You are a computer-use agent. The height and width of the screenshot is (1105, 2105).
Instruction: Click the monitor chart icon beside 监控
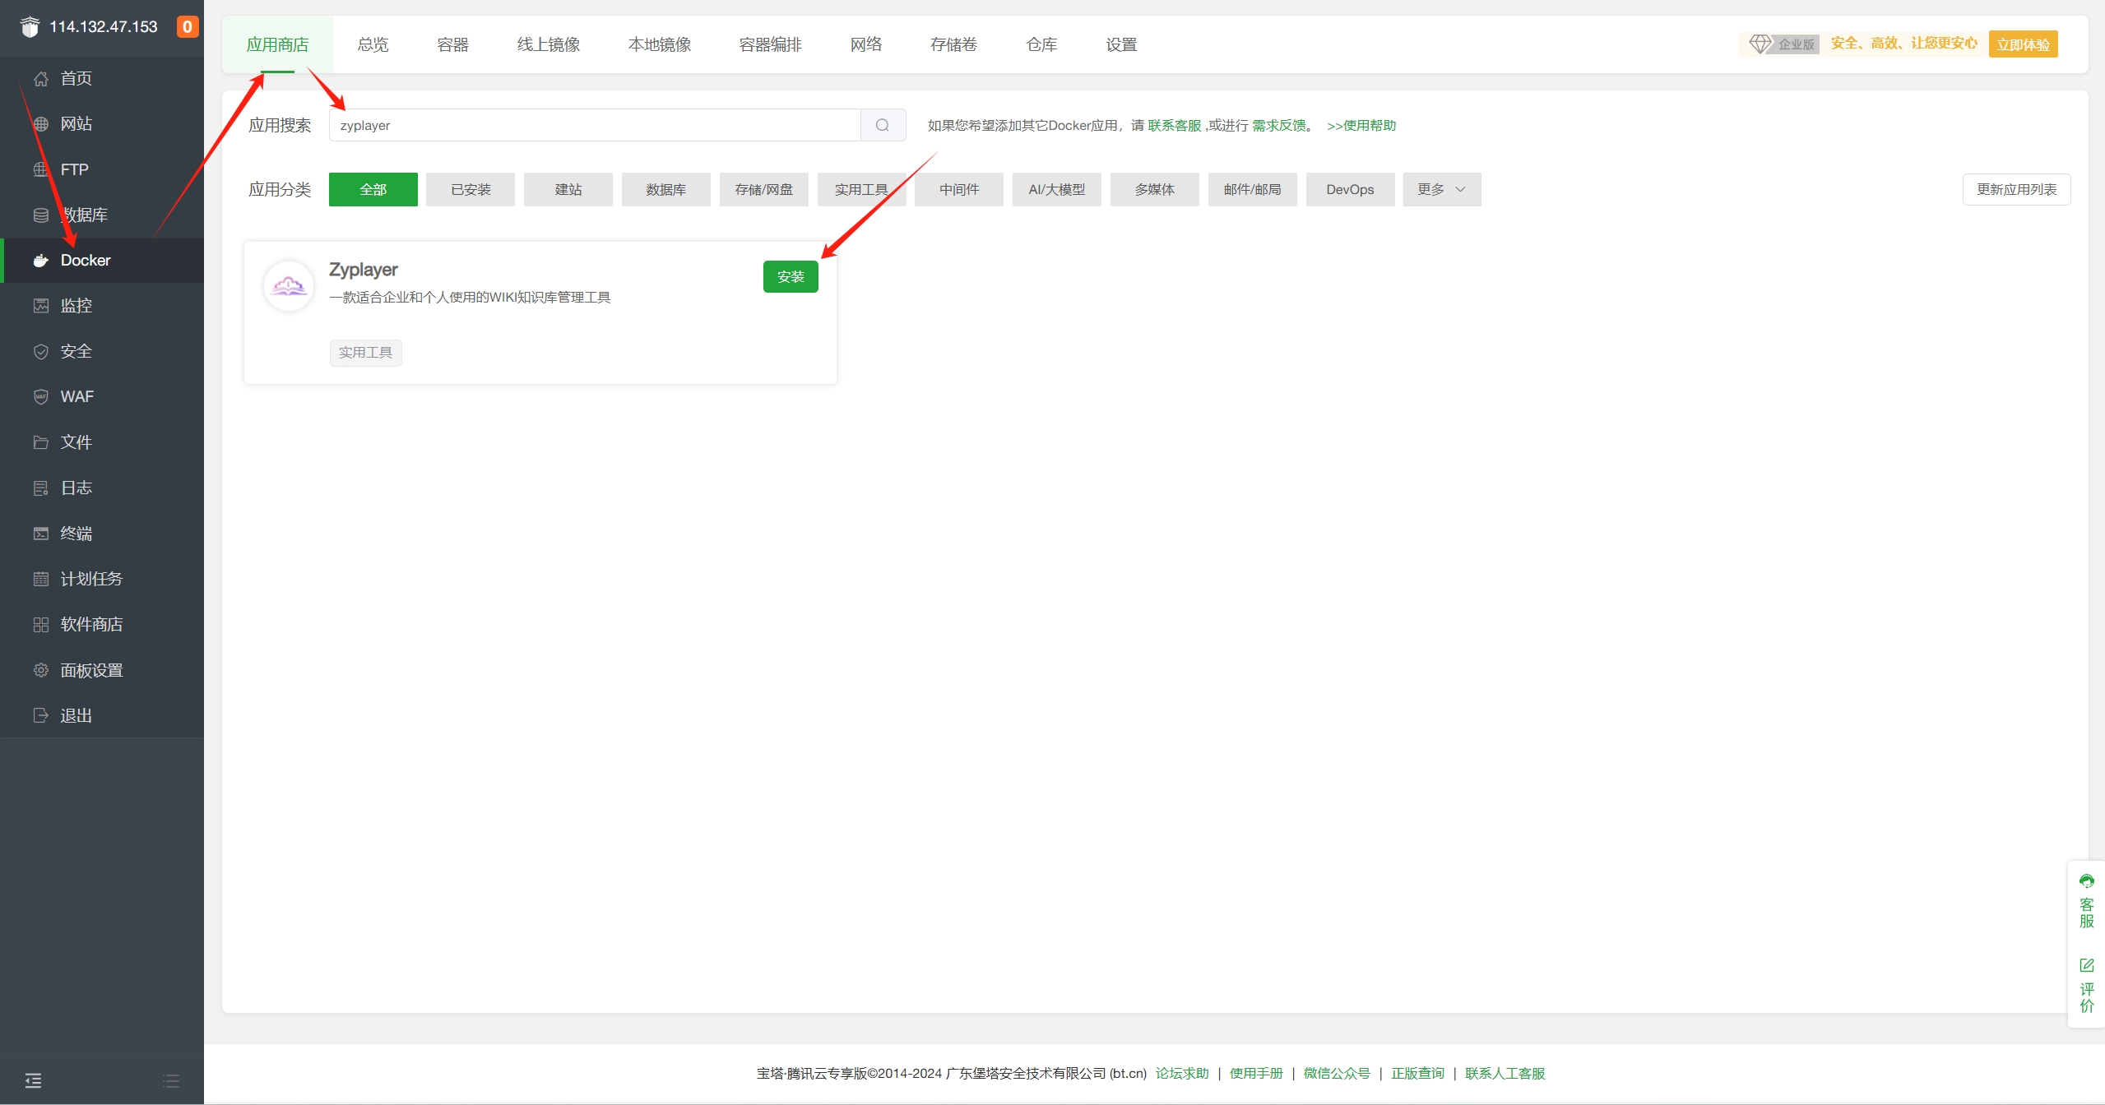coord(40,306)
